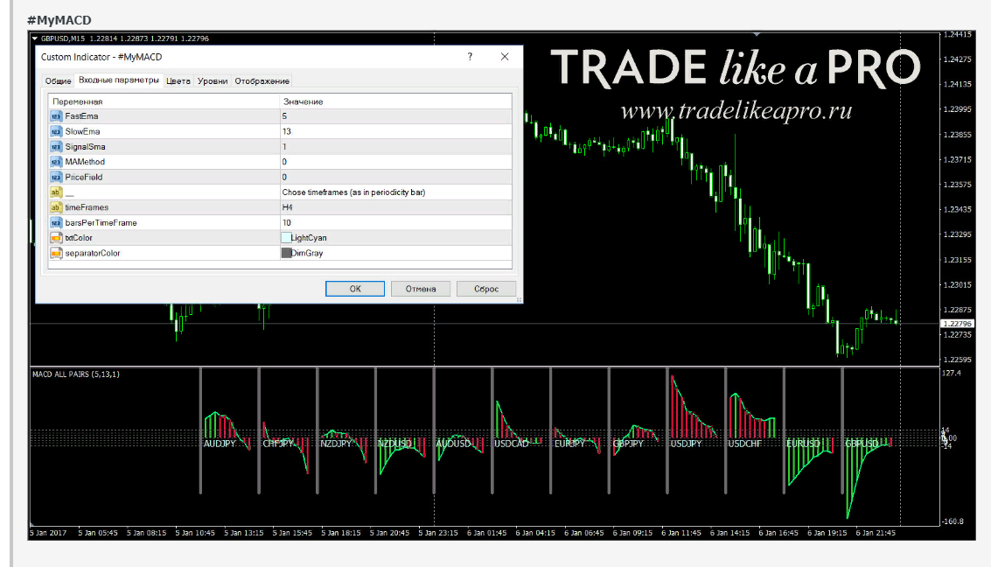Image resolution: width=1005 pixels, height=567 pixels.
Task: Click the barsPerTimeFrame parameter type icon
Action: 56,222
